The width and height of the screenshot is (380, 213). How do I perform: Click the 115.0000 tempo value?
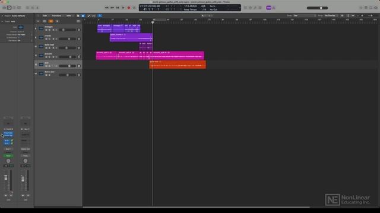(x=190, y=6)
